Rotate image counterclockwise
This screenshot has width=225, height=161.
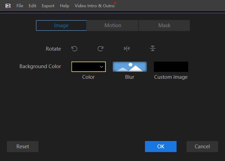(x=74, y=49)
